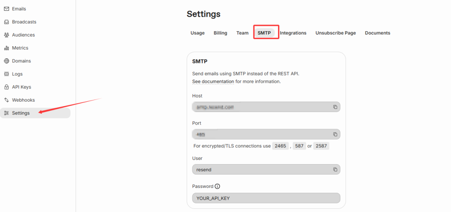Click the User field label
Screen dimensions: 451x212
[x=197, y=158]
